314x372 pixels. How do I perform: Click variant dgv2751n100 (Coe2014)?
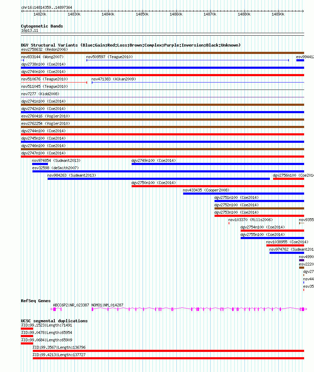(236, 197)
